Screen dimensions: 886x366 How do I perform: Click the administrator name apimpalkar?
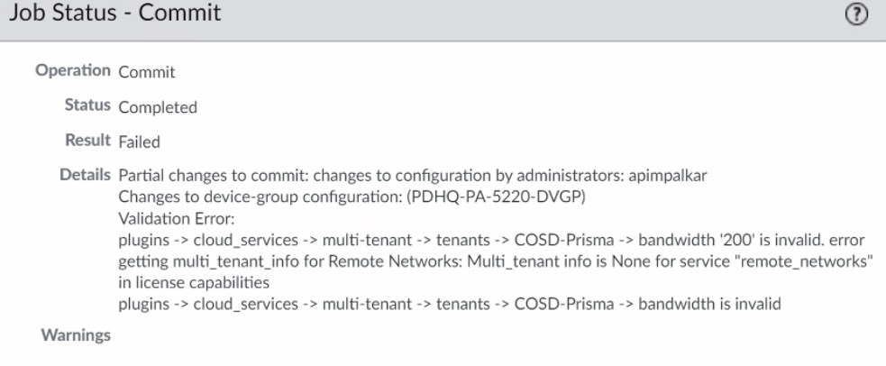point(672,179)
